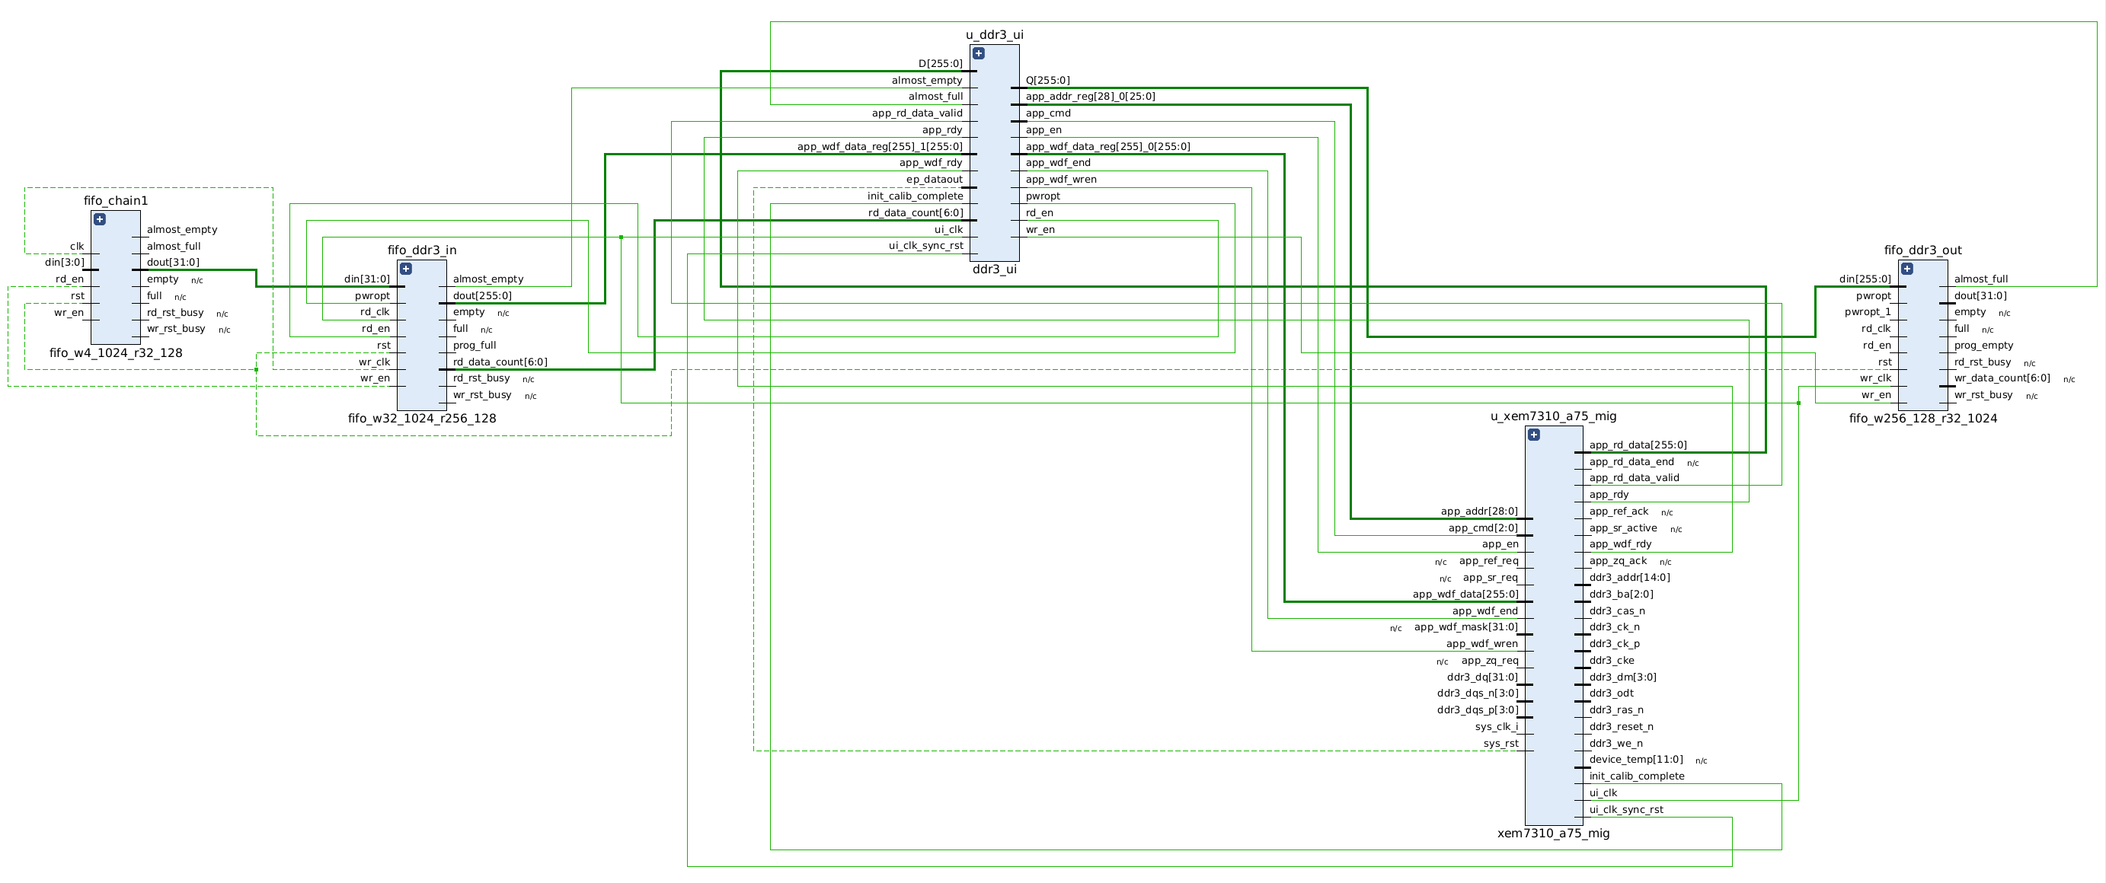
Task: Click the rd_data_count[6:0] pin on fifo_ddr3_in
Action: coord(500,362)
